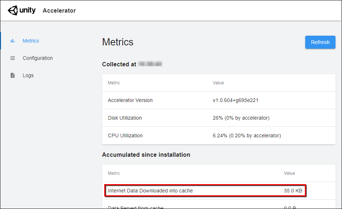Select the CPU Utilization row label
This screenshot has width=342, height=209.
click(x=125, y=135)
